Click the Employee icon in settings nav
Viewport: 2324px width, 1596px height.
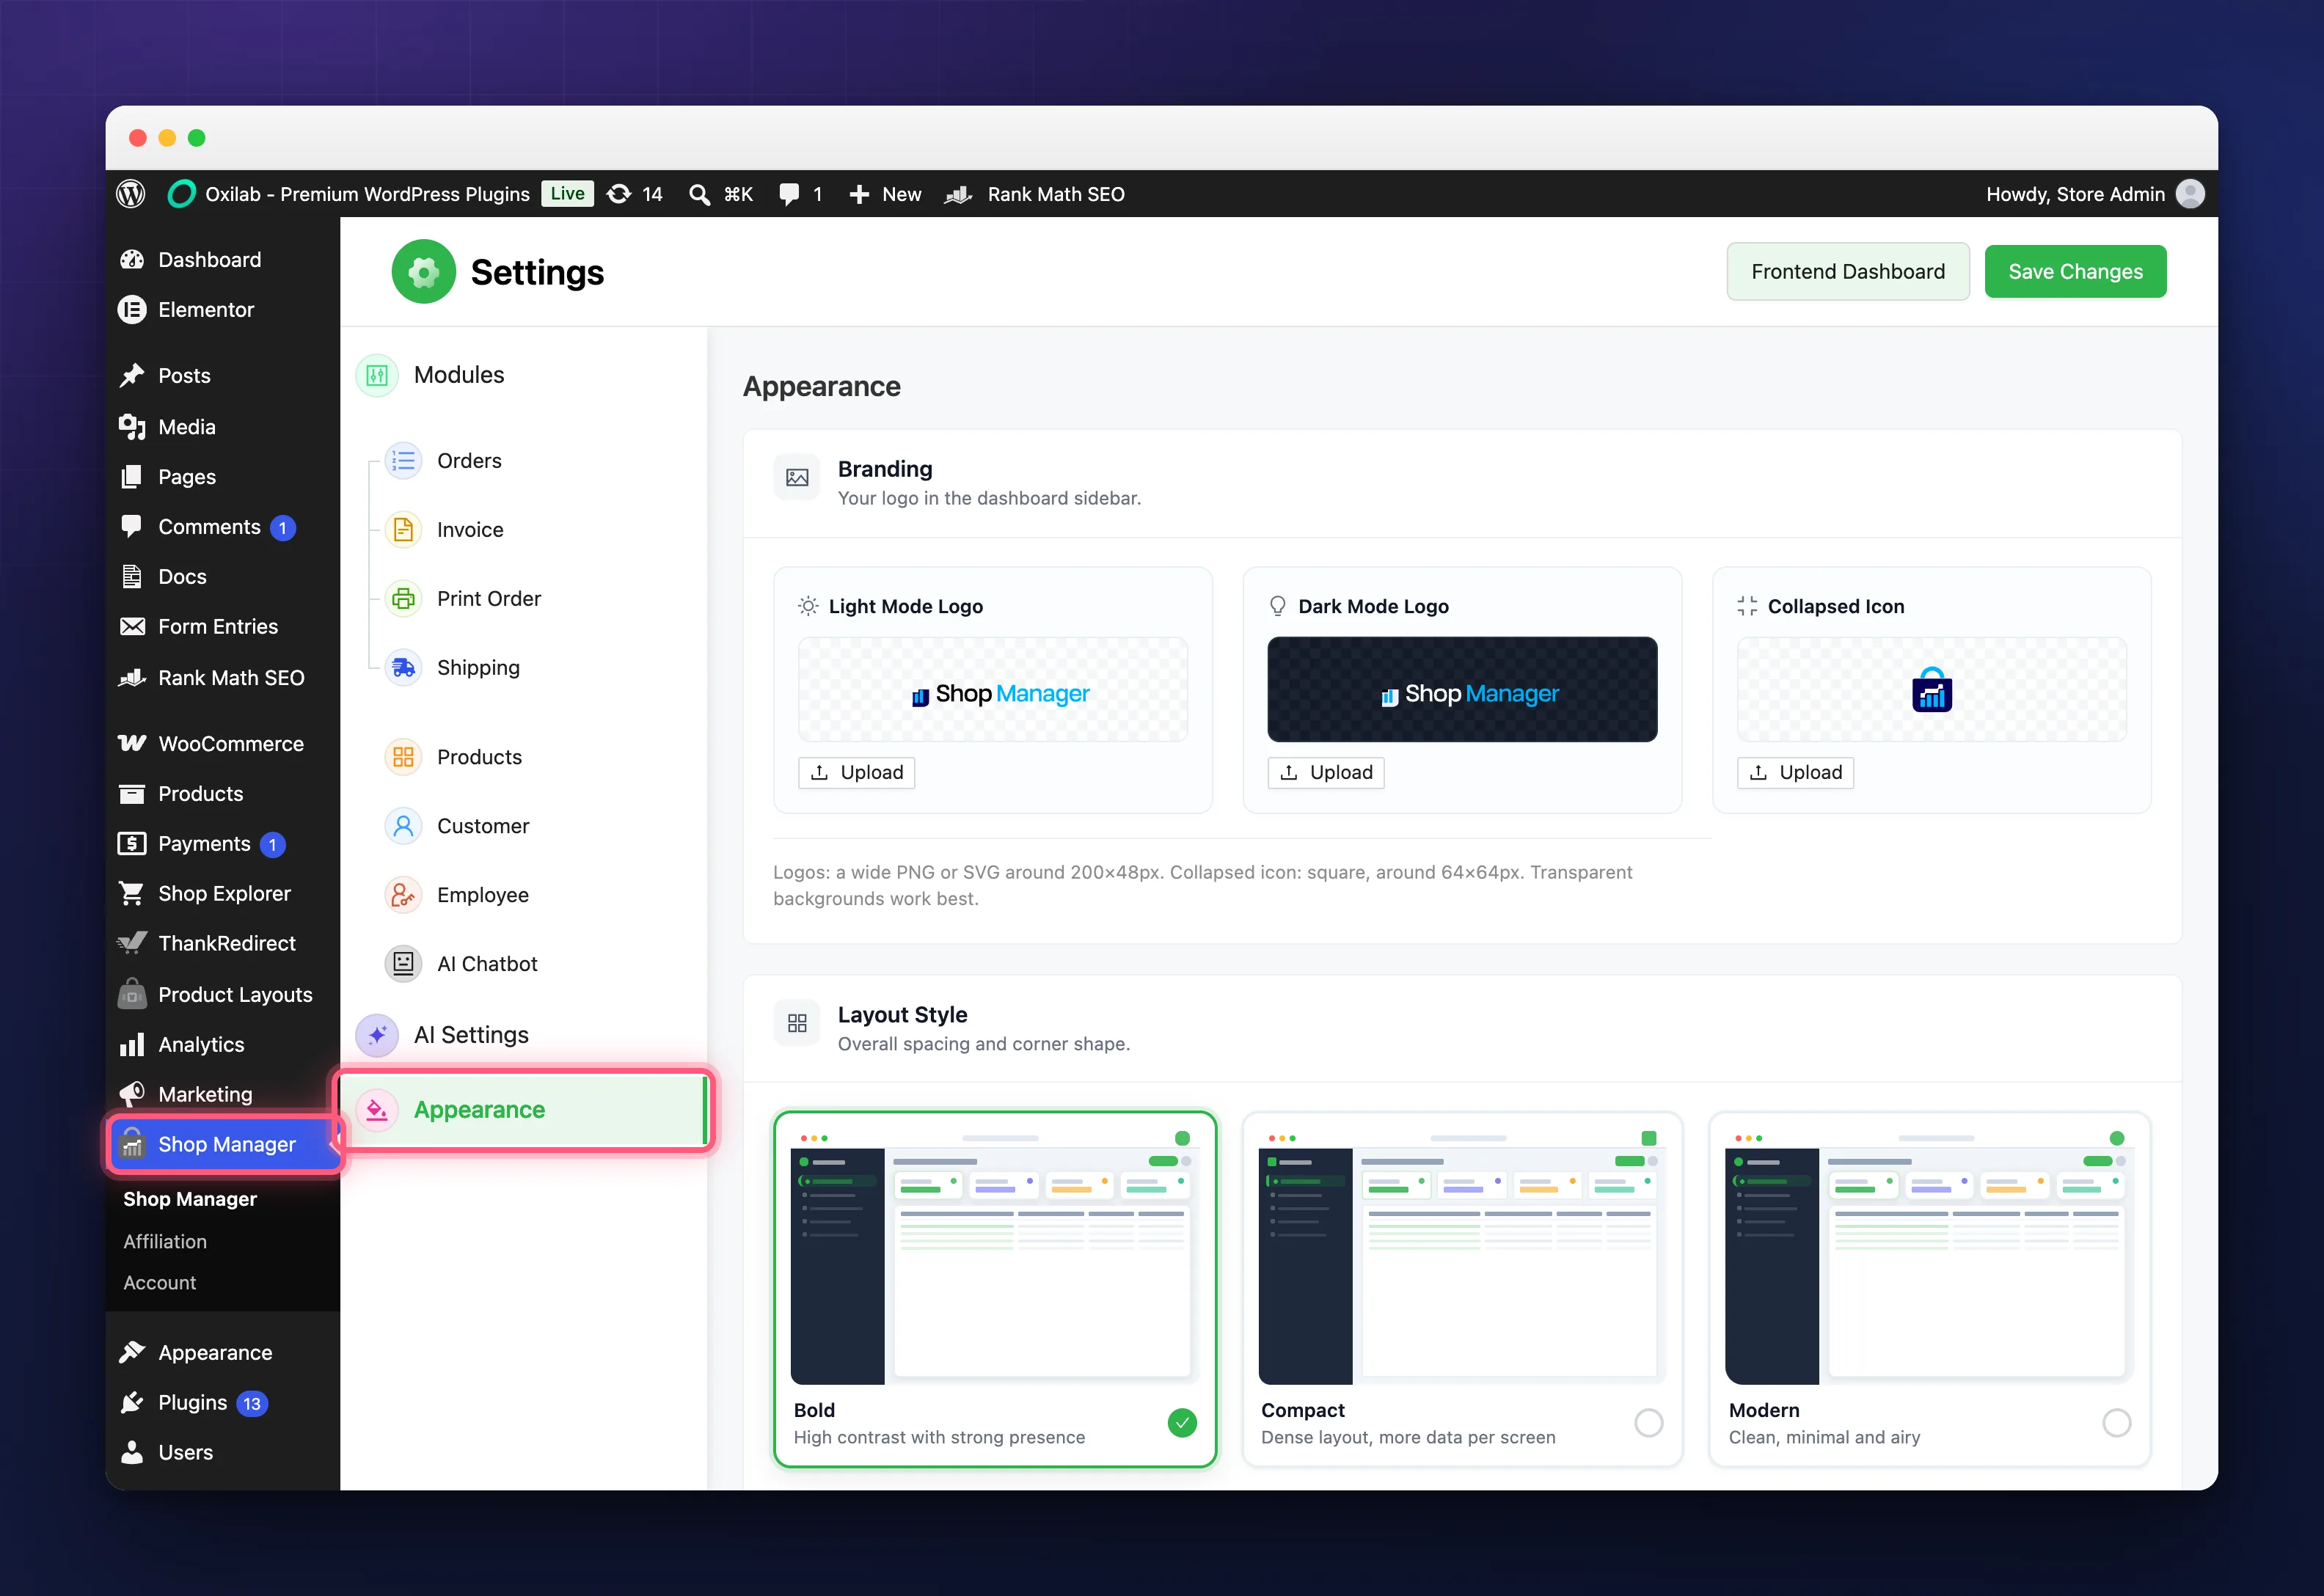[x=403, y=895]
